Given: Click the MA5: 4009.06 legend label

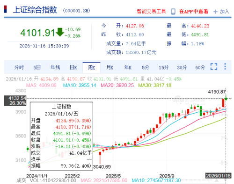Looking at the screenshot, I should tap(41, 85).
